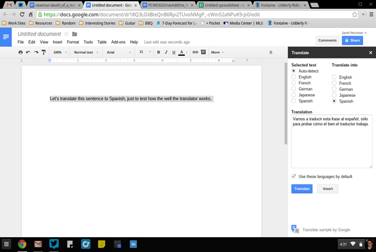
Task: Click the Untitled document title
Action: click(40, 34)
